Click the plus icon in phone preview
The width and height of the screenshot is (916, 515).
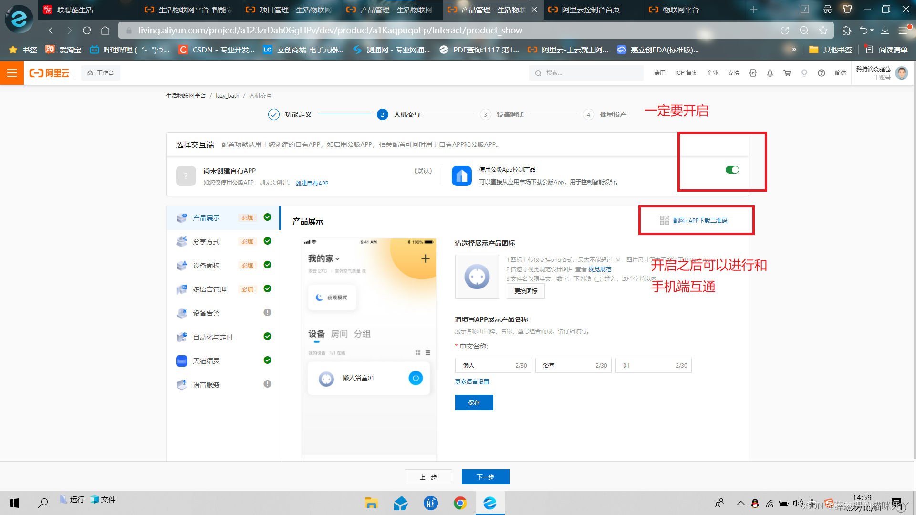point(425,258)
